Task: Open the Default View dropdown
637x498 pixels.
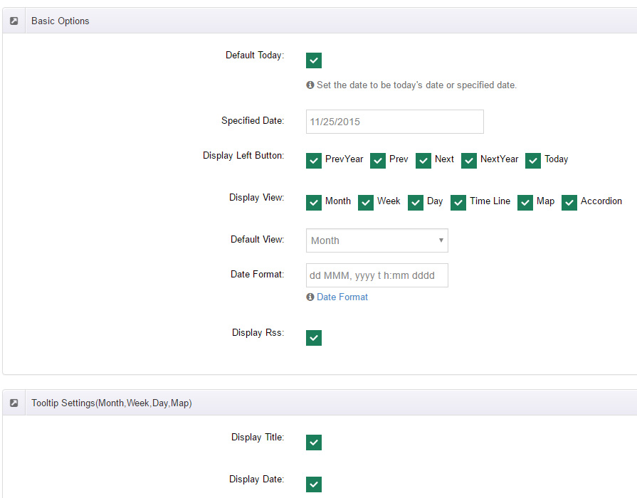Action: [x=377, y=240]
